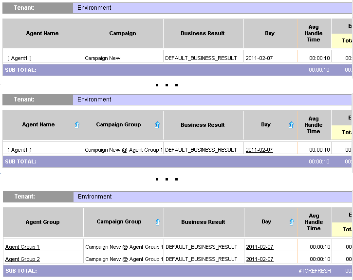Drill into 2011-02-07 in Agent Group 2 row
Image resolution: width=353 pixels, height=280 pixels.
point(260,259)
